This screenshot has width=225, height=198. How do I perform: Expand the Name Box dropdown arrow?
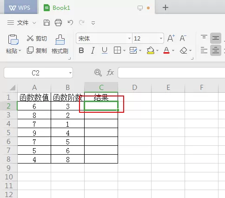point(70,73)
